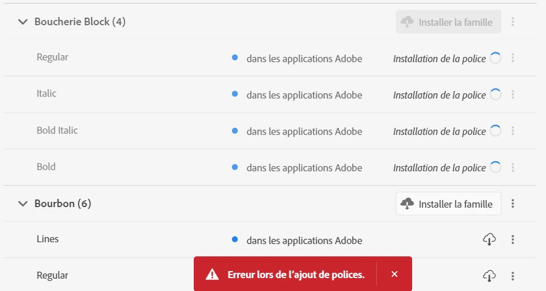Screen dimensions: 546x291
Task: Open options menu for Boucherie Block Regular
Action: [x=513, y=57]
